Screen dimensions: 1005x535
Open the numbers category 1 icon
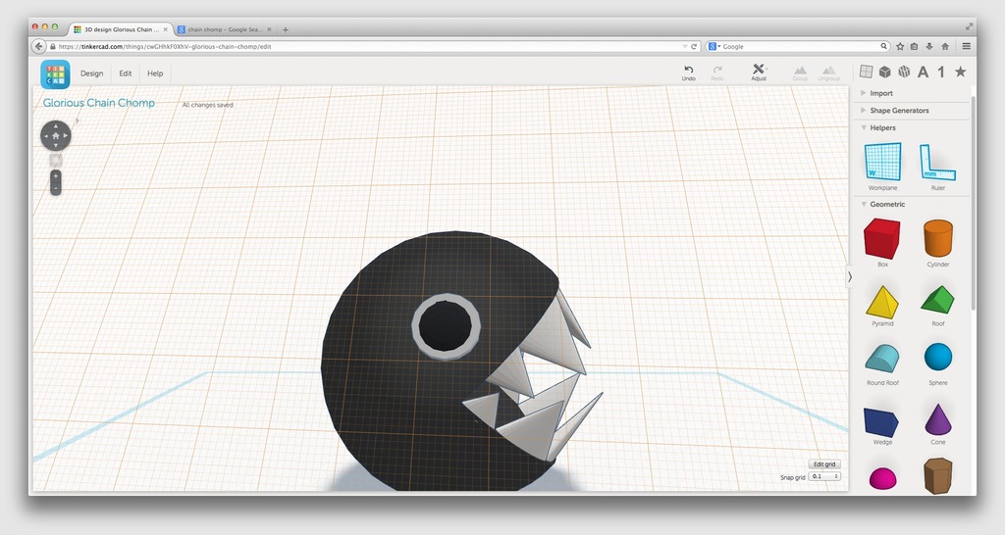point(941,72)
